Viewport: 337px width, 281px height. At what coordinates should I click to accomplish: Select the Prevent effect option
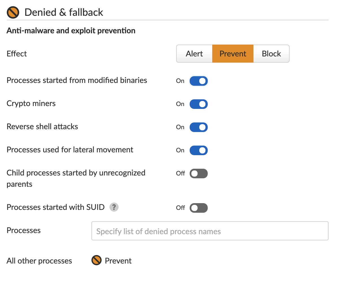[x=233, y=54]
